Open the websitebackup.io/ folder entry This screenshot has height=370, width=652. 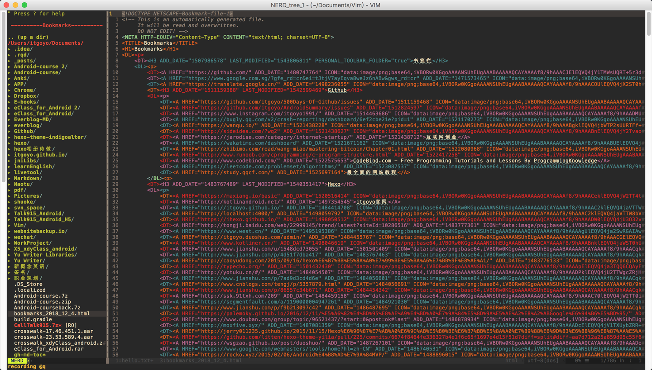tap(41, 231)
